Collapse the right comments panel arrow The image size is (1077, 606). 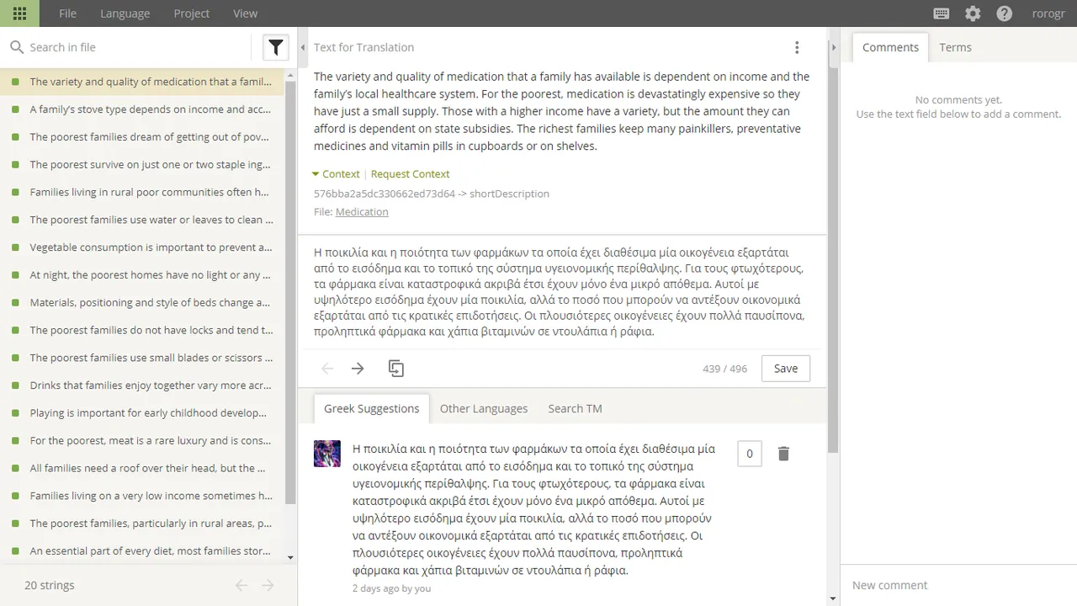834,48
